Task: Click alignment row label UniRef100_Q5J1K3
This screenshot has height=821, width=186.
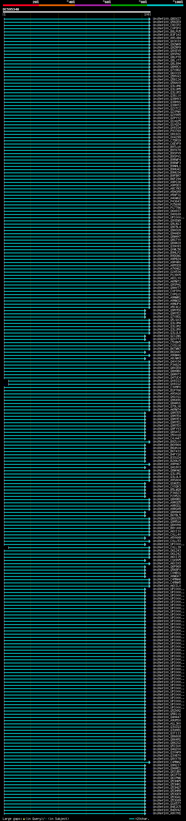Action: 167,320
